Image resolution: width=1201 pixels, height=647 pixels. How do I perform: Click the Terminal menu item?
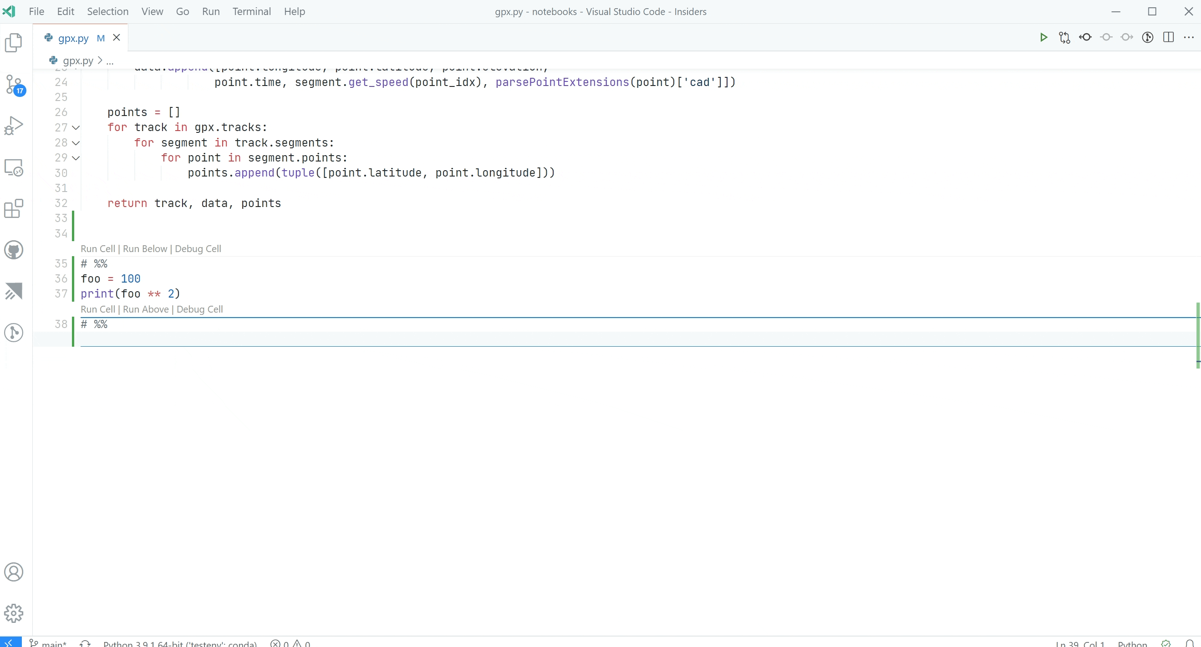pyautogui.click(x=252, y=10)
